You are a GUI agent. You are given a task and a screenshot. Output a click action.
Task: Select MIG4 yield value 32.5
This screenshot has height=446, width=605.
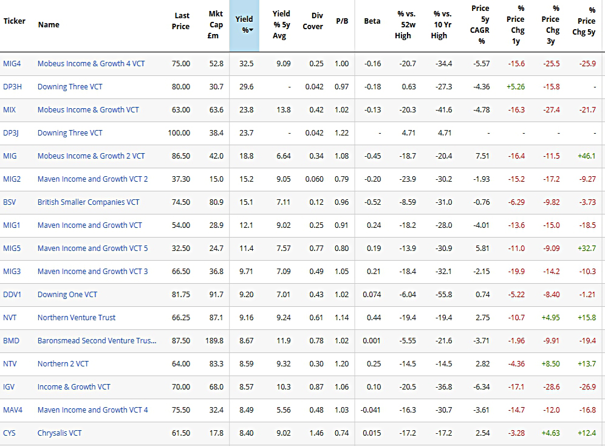coord(246,64)
